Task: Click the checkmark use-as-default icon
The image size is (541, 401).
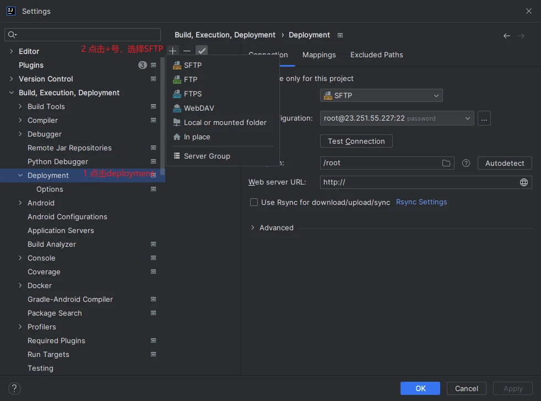Action: coord(202,51)
